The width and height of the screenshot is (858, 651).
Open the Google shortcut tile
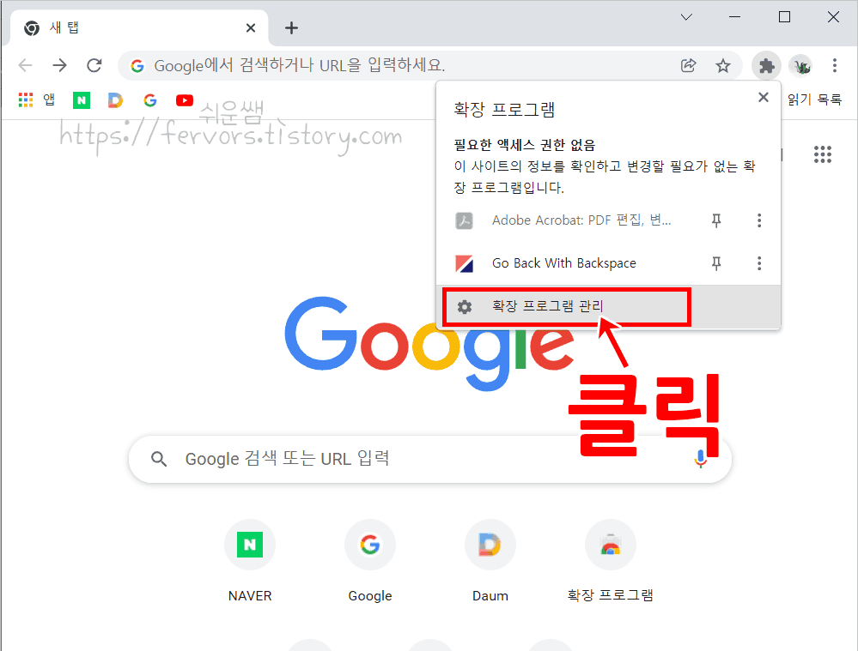point(370,561)
